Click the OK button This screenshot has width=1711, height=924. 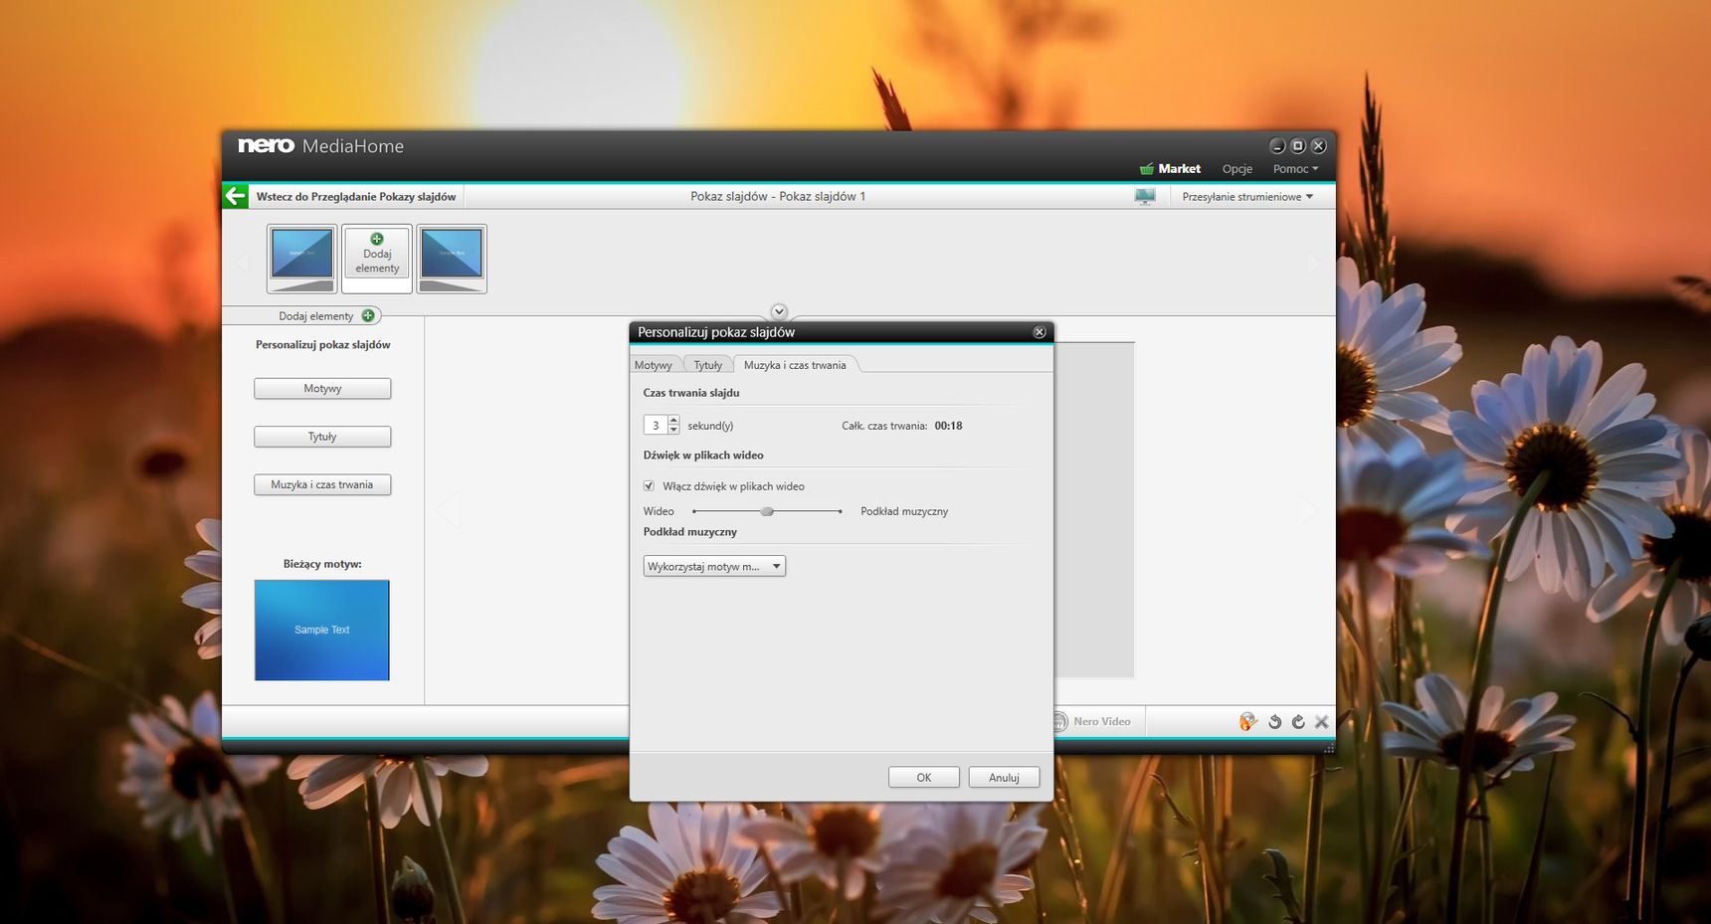(x=924, y=778)
